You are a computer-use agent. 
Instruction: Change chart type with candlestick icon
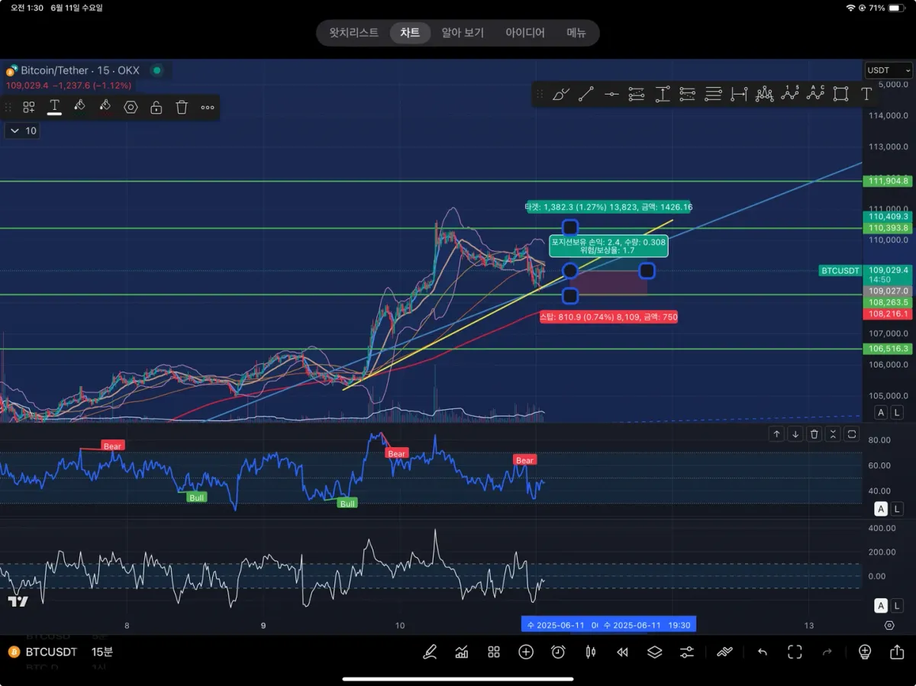click(x=590, y=652)
